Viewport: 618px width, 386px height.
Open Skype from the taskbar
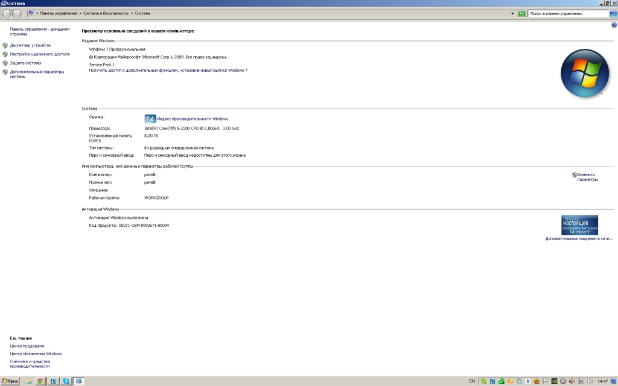66,381
